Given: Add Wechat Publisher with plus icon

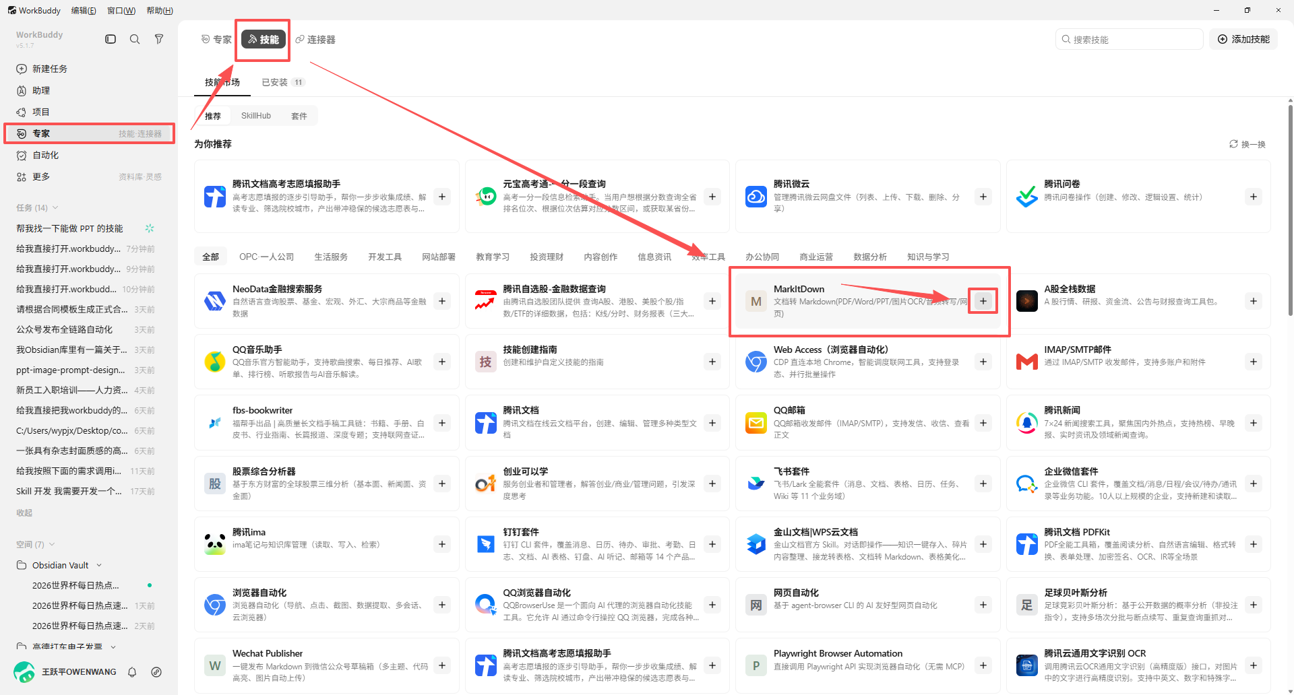Looking at the screenshot, I should click(x=442, y=665).
